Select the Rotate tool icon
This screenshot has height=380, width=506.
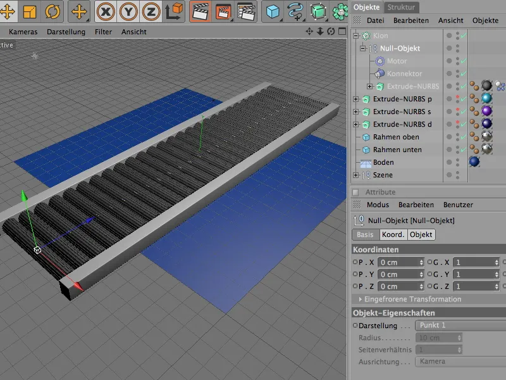pyautogui.click(x=52, y=11)
